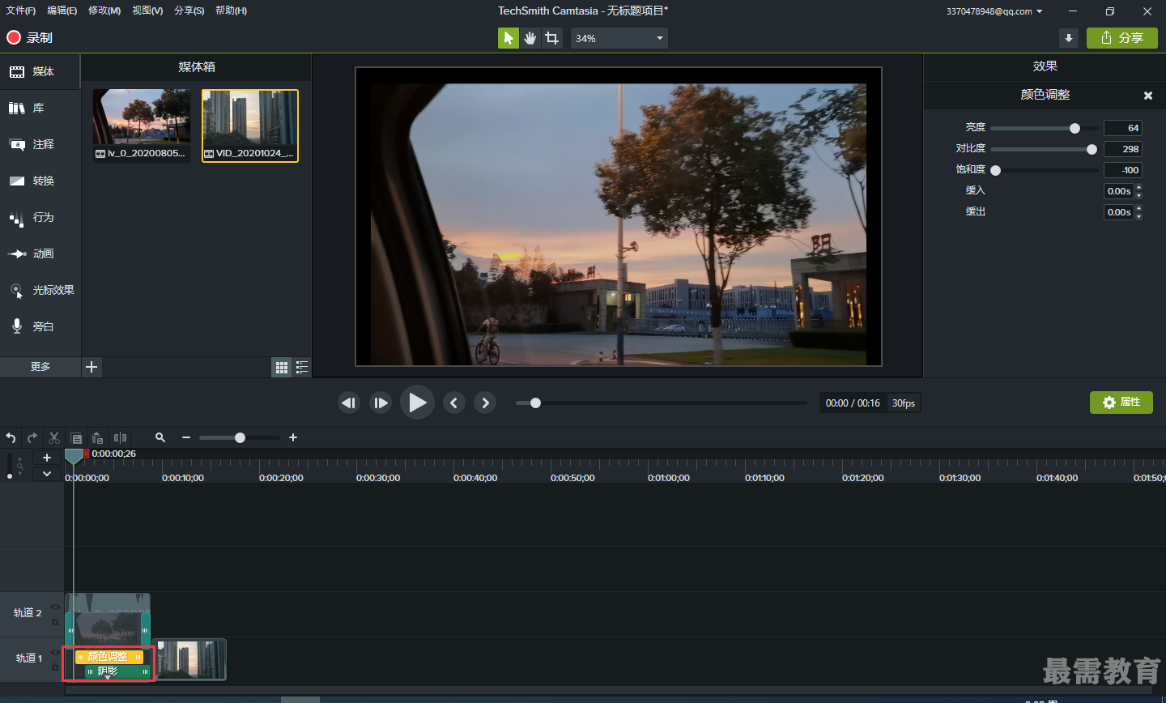1166x703 pixels.
Task: Click the rewind previous frame button
Action: (349, 403)
